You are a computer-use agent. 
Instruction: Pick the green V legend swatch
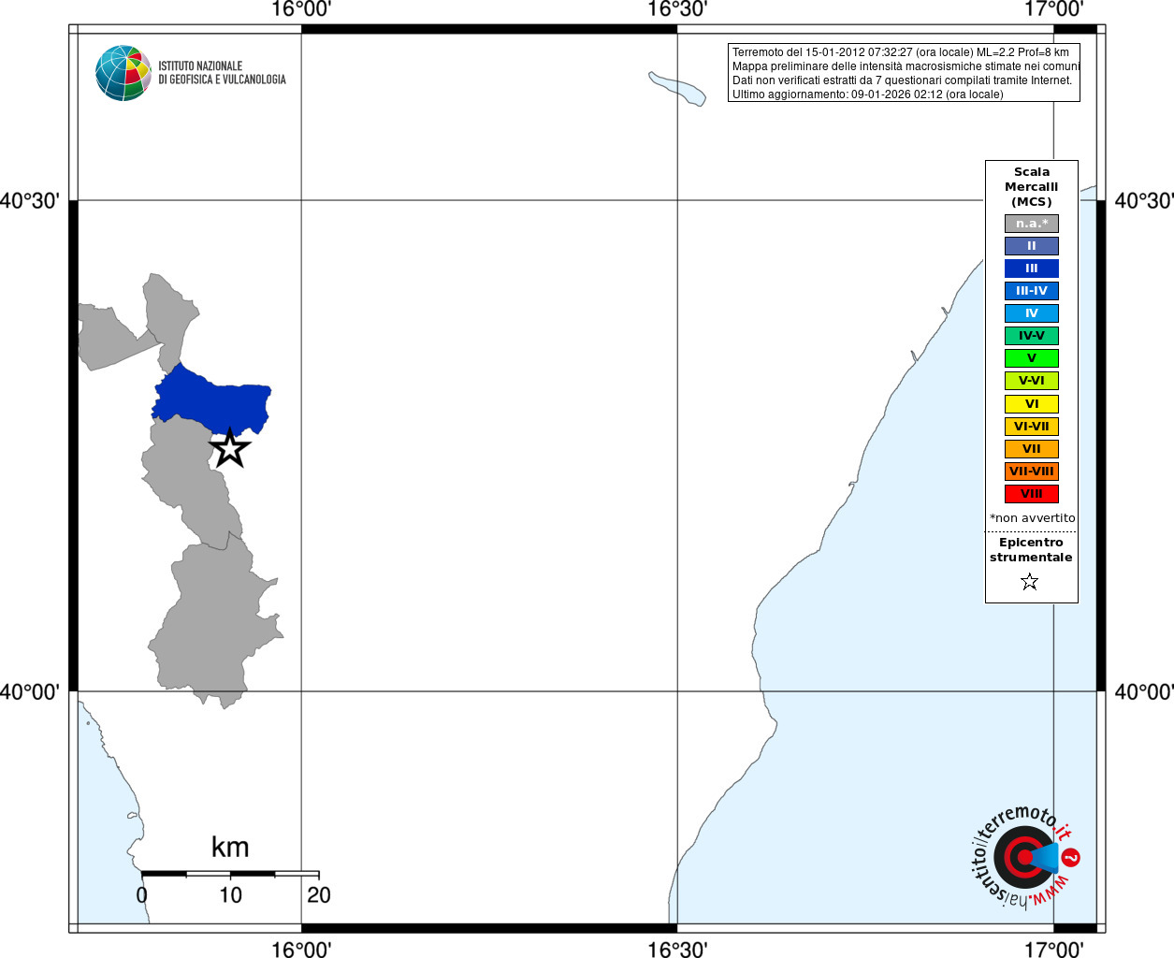[1032, 358]
